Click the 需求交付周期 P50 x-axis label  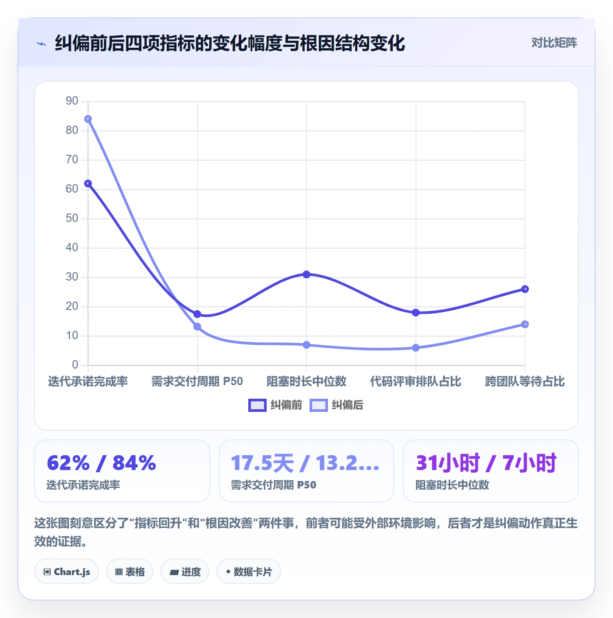(197, 381)
